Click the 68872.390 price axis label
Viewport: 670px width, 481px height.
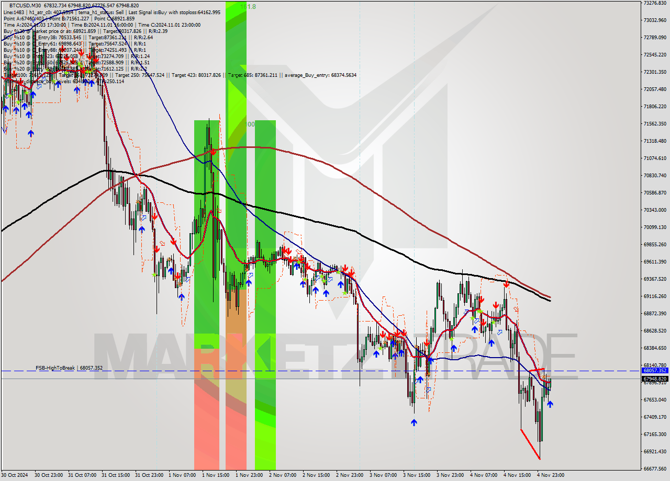(655, 314)
